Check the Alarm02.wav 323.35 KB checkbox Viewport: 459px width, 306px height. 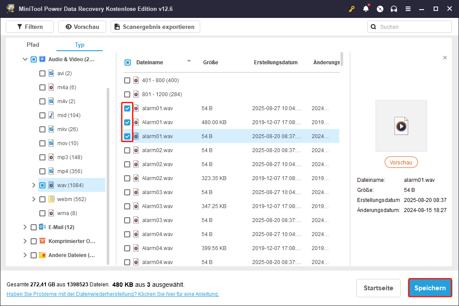[127, 178]
